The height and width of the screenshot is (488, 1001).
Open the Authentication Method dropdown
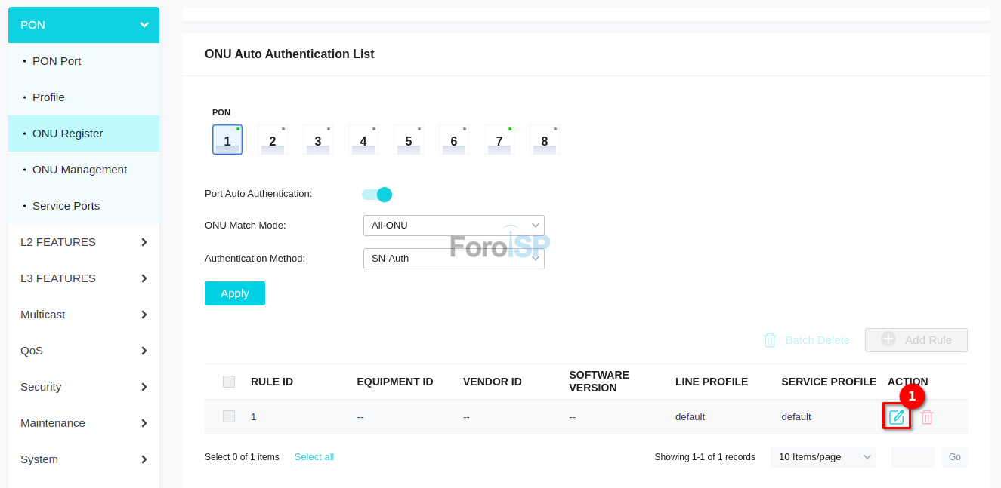point(453,259)
